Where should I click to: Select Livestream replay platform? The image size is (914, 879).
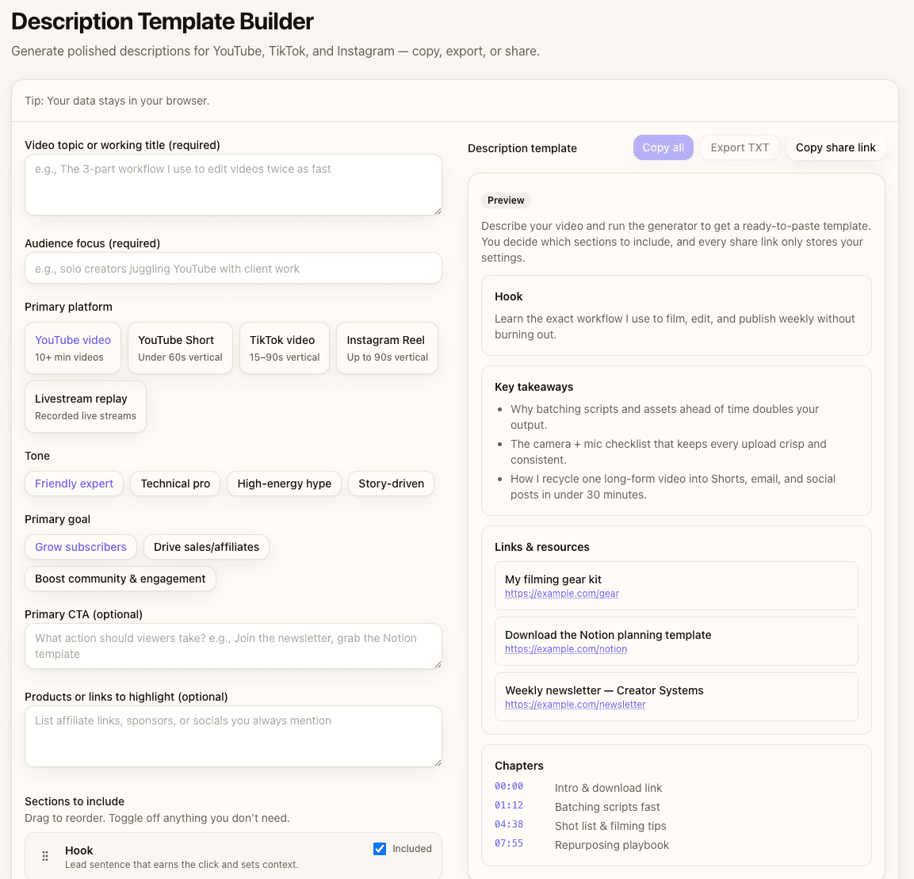(x=85, y=406)
